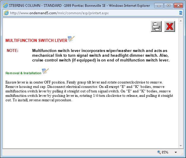Click the zoom magnifier icon in status bar
The image size is (186, 158).
[159, 152]
